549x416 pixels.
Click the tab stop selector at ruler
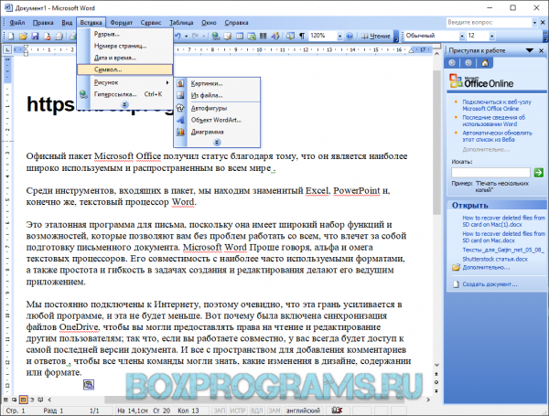(7, 50)
